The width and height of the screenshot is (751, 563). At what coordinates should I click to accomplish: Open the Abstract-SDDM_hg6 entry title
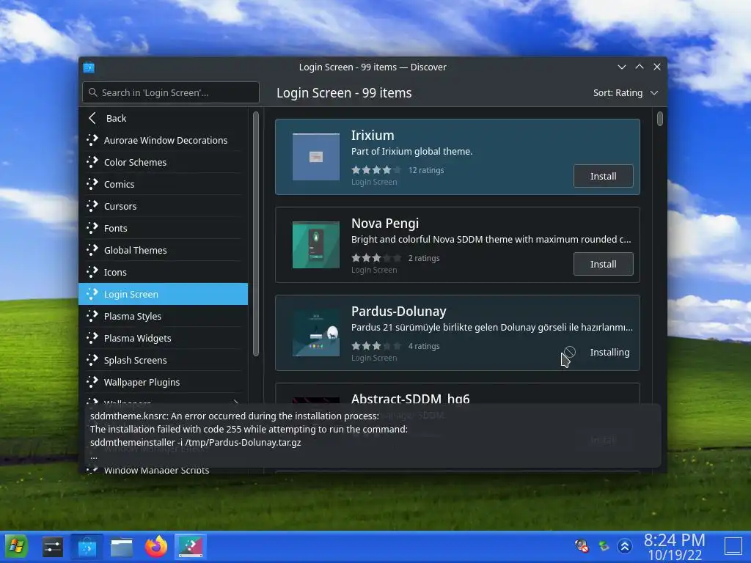click(x=411, y=399)
